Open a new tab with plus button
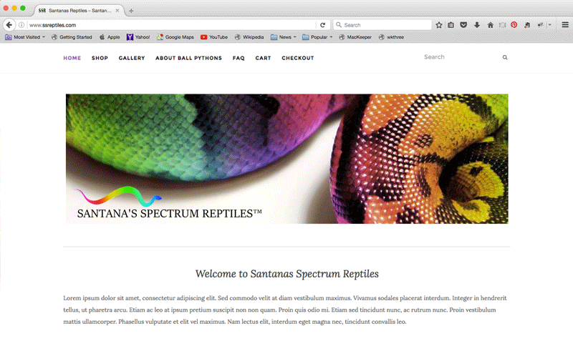 (x=131, y=11)
